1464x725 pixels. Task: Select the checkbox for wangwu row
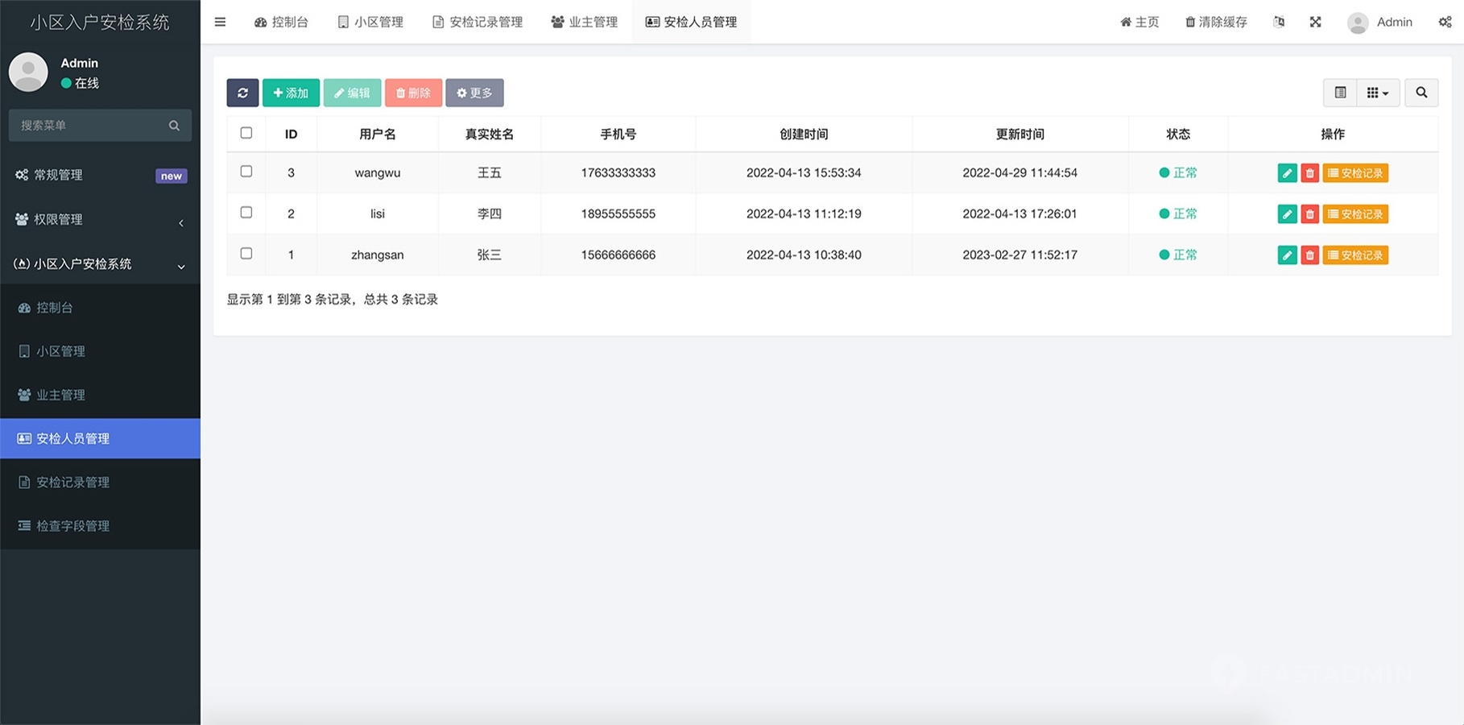[246, 172]
